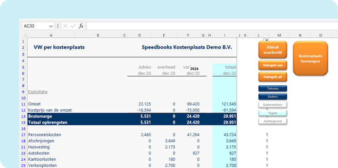Screen dimensions: 338x168
Task: Select row 17 header
Action: click(x=23, y=135)
